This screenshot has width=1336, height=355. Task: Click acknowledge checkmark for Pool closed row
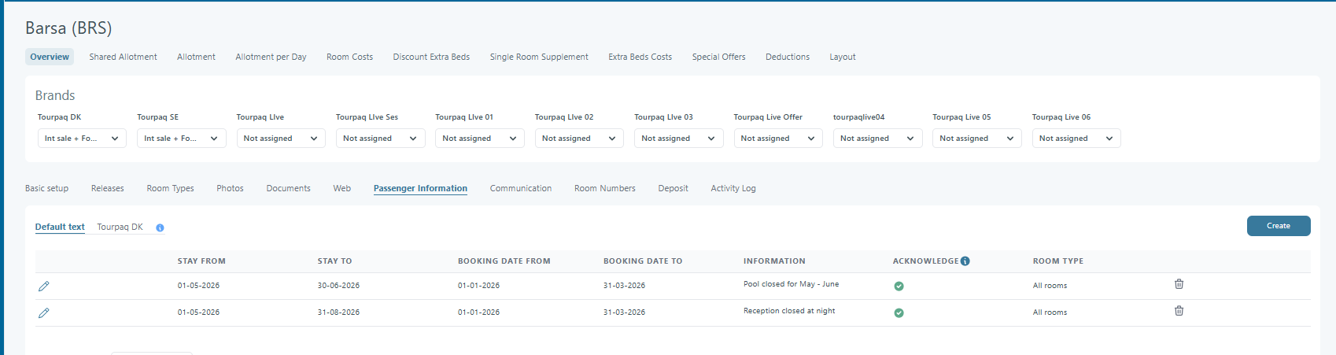[899, 287]
